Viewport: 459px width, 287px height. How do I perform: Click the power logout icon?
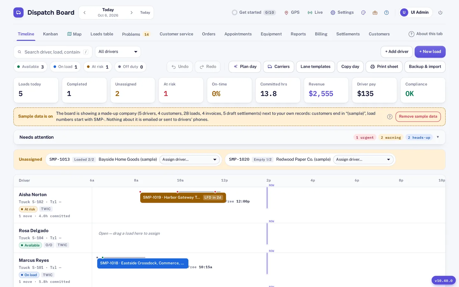pyautogui.click(x=440, y=12)
